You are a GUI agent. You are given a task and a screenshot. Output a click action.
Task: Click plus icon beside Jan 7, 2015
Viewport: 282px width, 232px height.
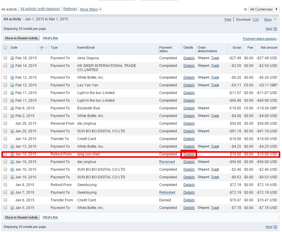pos(12,192)
